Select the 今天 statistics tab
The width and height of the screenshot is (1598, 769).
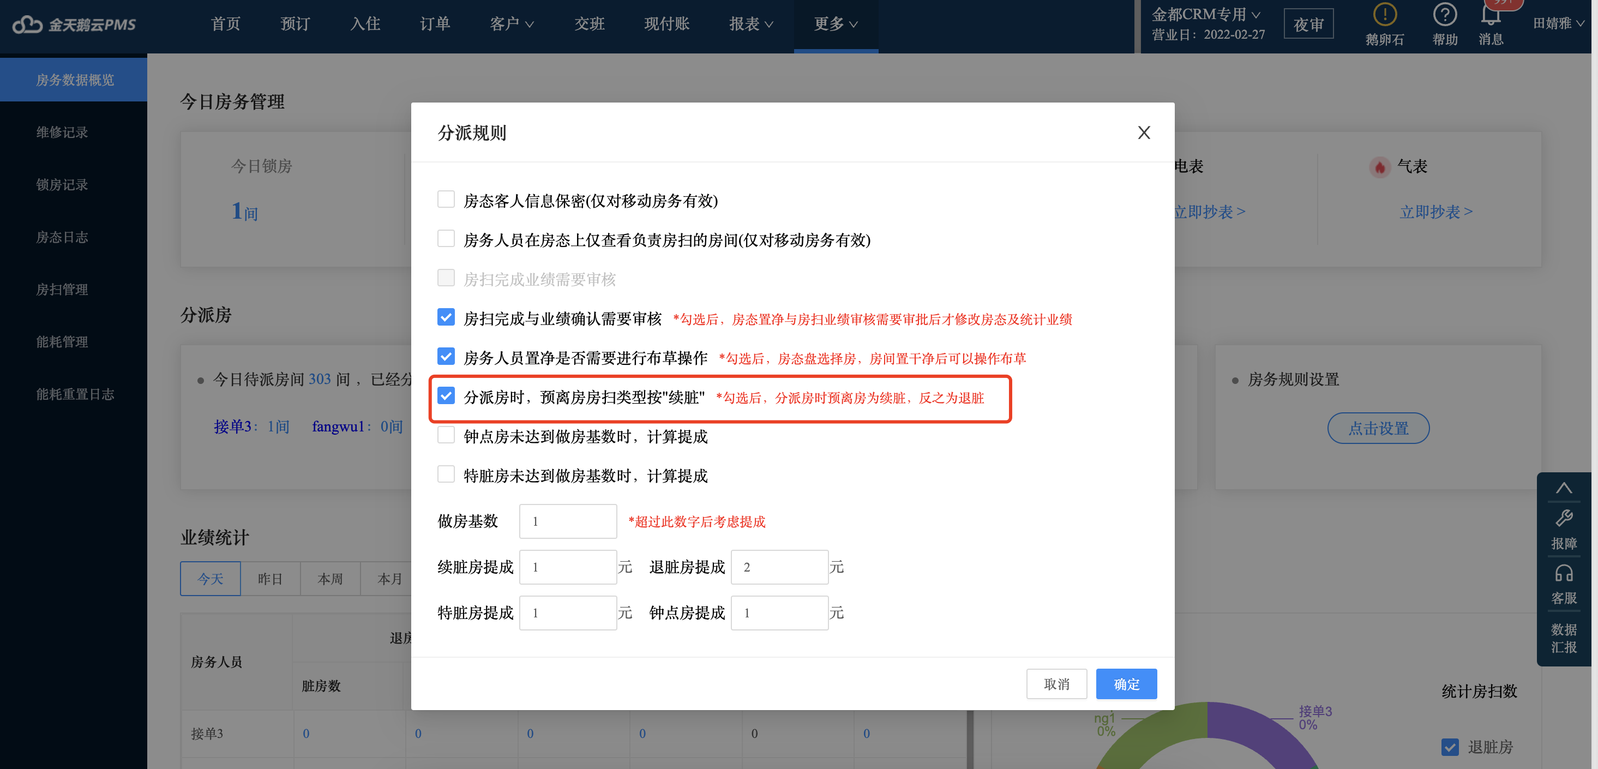(x=211, y=579)
